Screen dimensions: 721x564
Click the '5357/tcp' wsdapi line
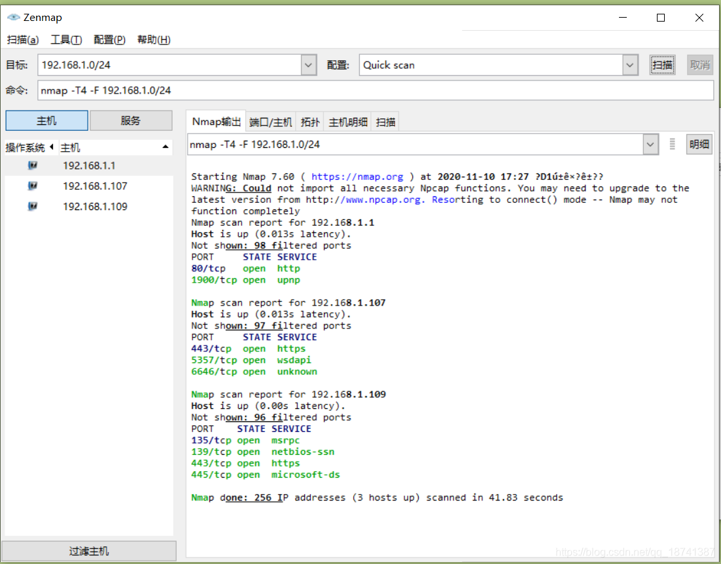[x=251, y=360]
